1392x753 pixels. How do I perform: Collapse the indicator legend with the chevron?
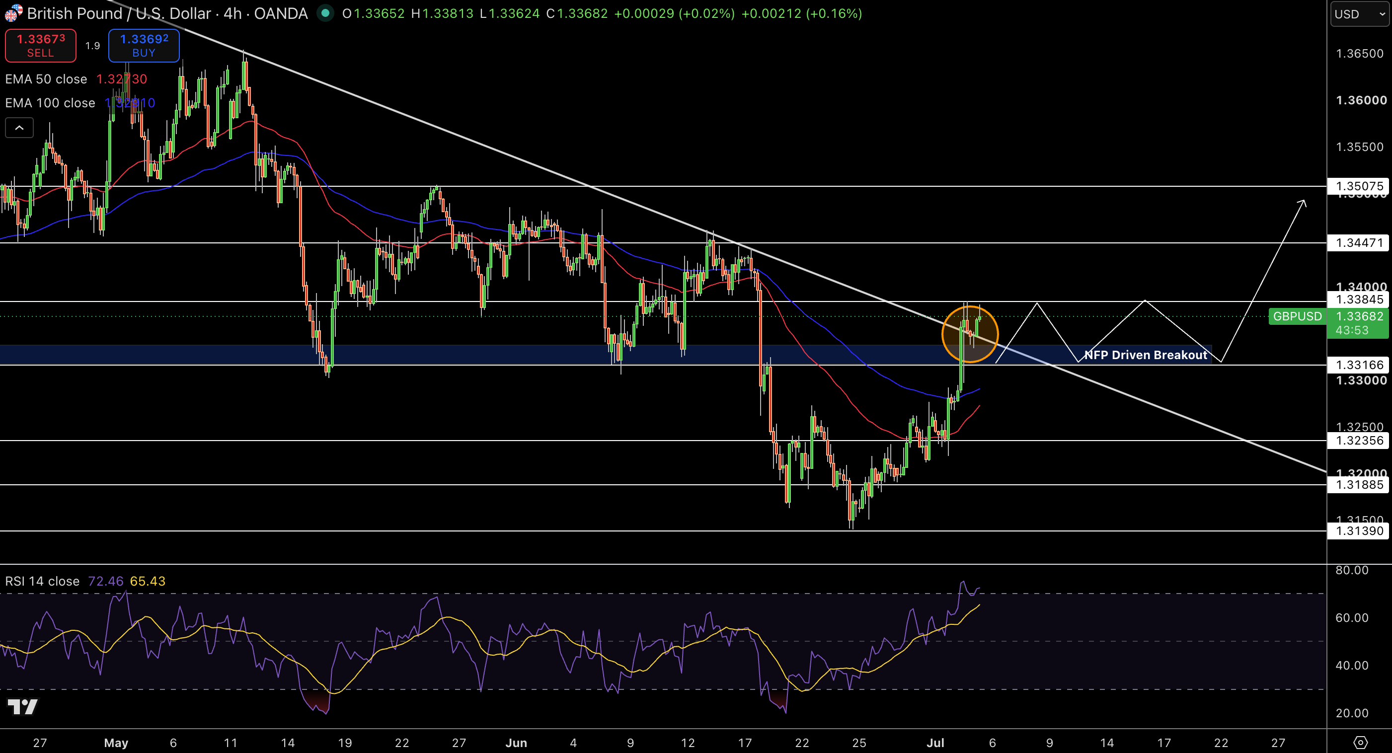point(19,128)
